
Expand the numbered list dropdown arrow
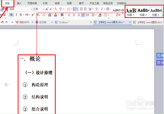click(78, 9)
